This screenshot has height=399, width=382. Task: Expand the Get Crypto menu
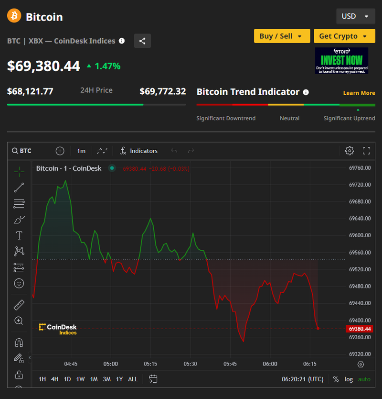tap(344, 36)
